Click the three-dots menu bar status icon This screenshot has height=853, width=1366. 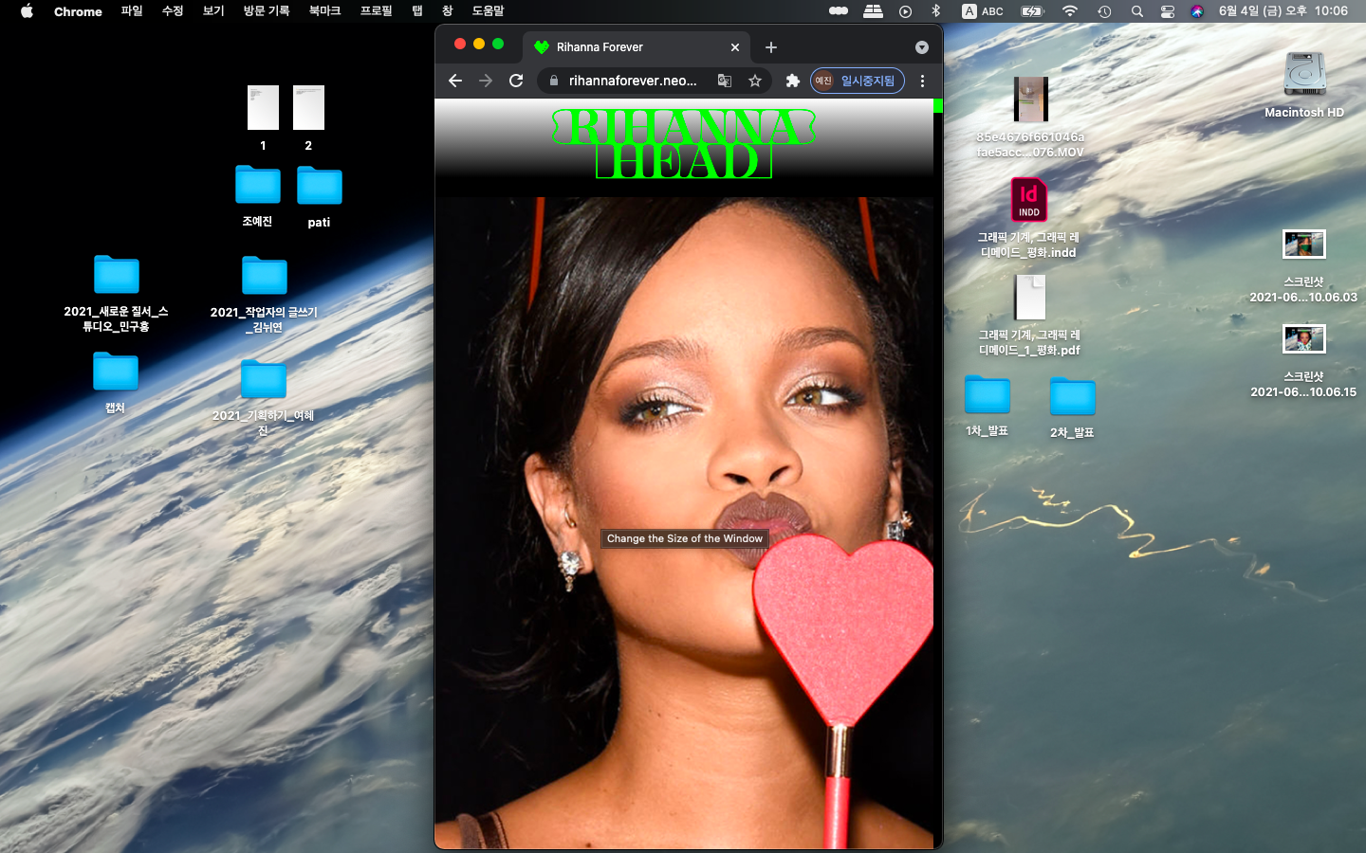[x=839, y=11]
